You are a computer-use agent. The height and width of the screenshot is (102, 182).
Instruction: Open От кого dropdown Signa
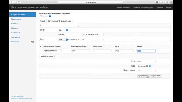[63, 30]
